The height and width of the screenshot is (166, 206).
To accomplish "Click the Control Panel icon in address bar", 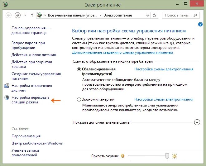I will 39,15.
